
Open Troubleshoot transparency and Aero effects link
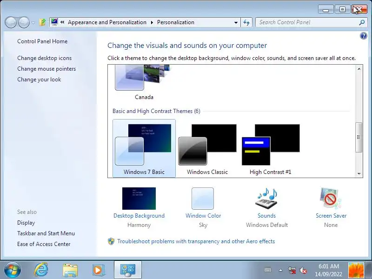click(196, 241)
